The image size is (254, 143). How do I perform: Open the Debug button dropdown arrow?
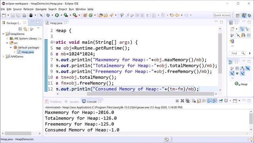click(x=52, y=15)
